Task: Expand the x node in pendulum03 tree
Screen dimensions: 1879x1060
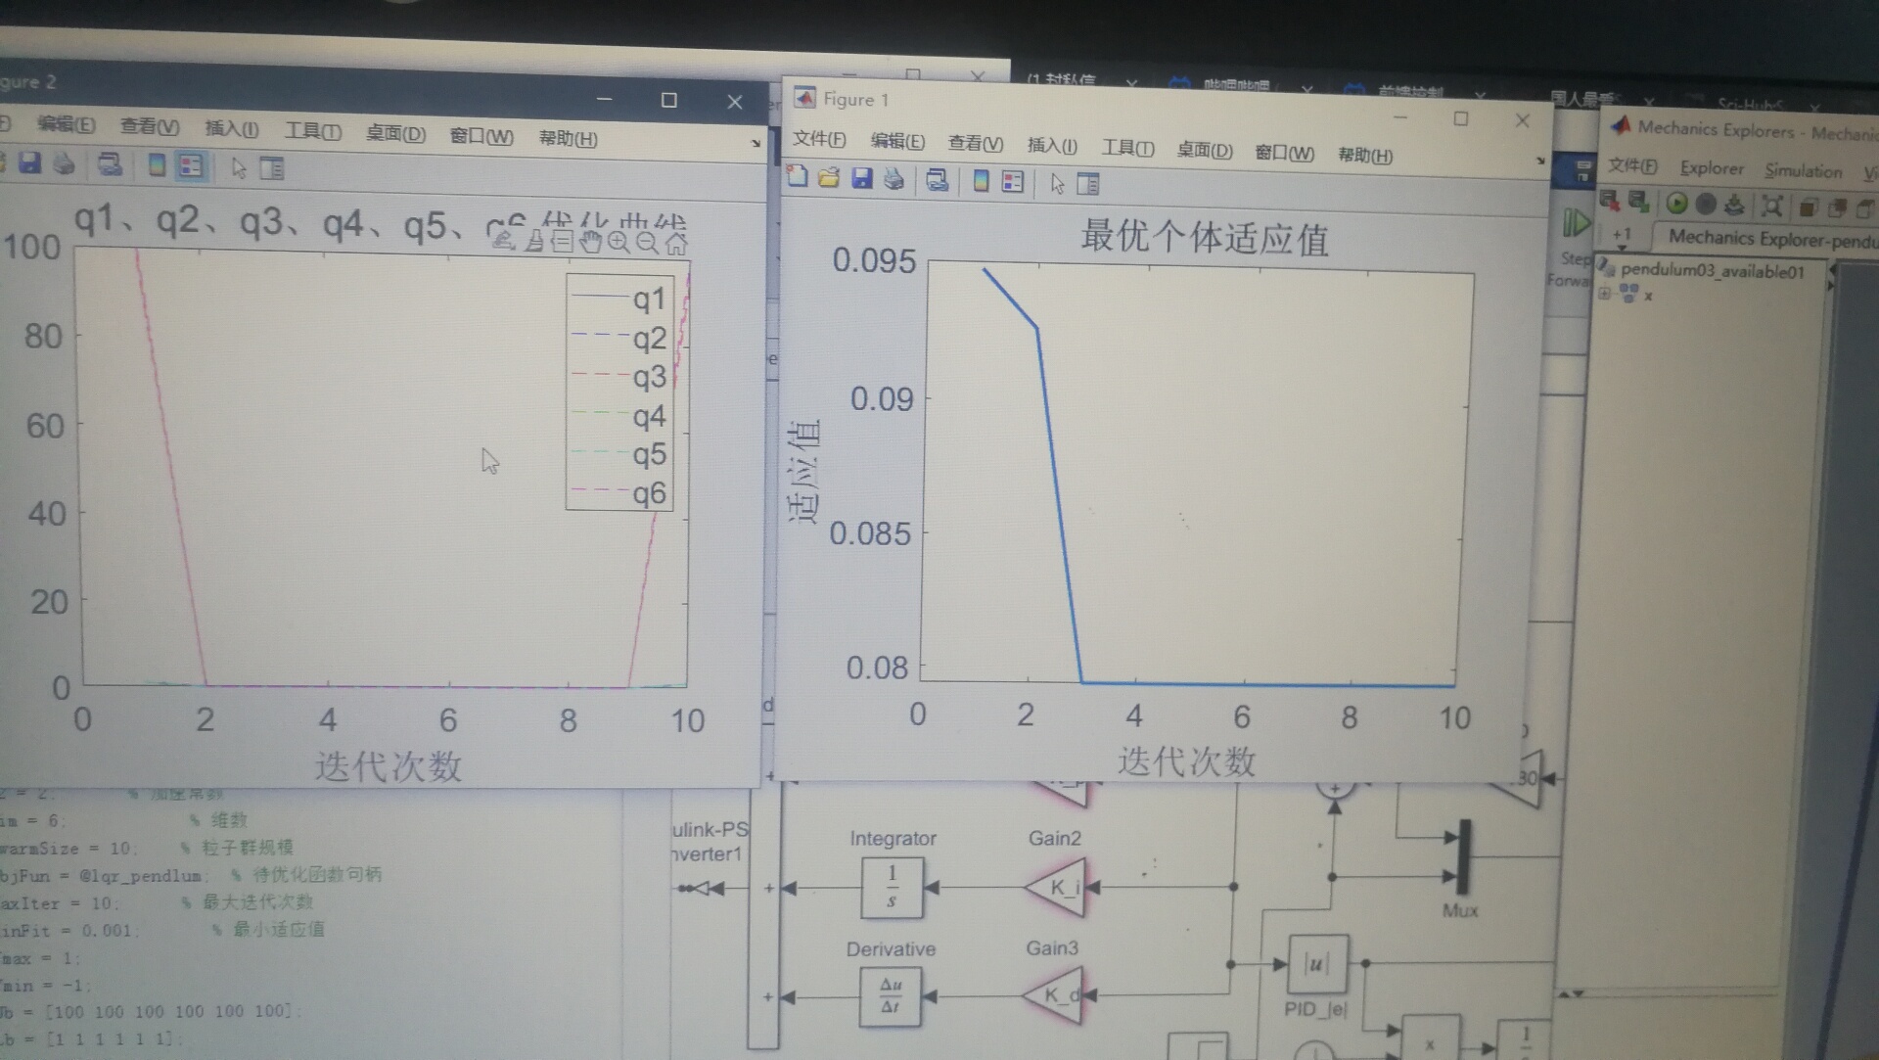Action: click(x=1605, y=294)
